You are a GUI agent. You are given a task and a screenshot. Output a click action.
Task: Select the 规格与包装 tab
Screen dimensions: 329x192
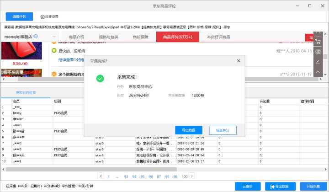[x=108, y=37]
